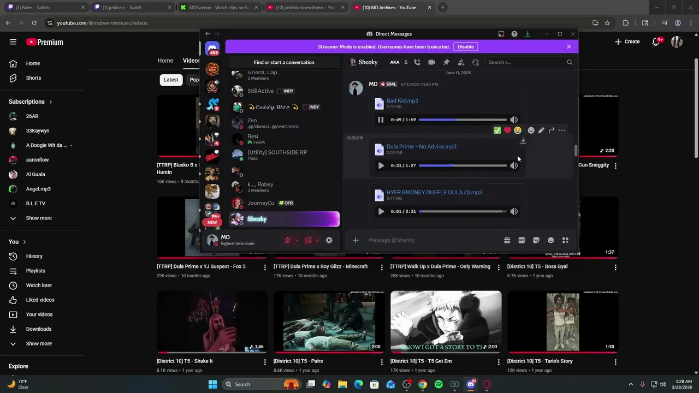Open options for T5 - Shake It video
The image size is (699, 393).
pos(265,362)
